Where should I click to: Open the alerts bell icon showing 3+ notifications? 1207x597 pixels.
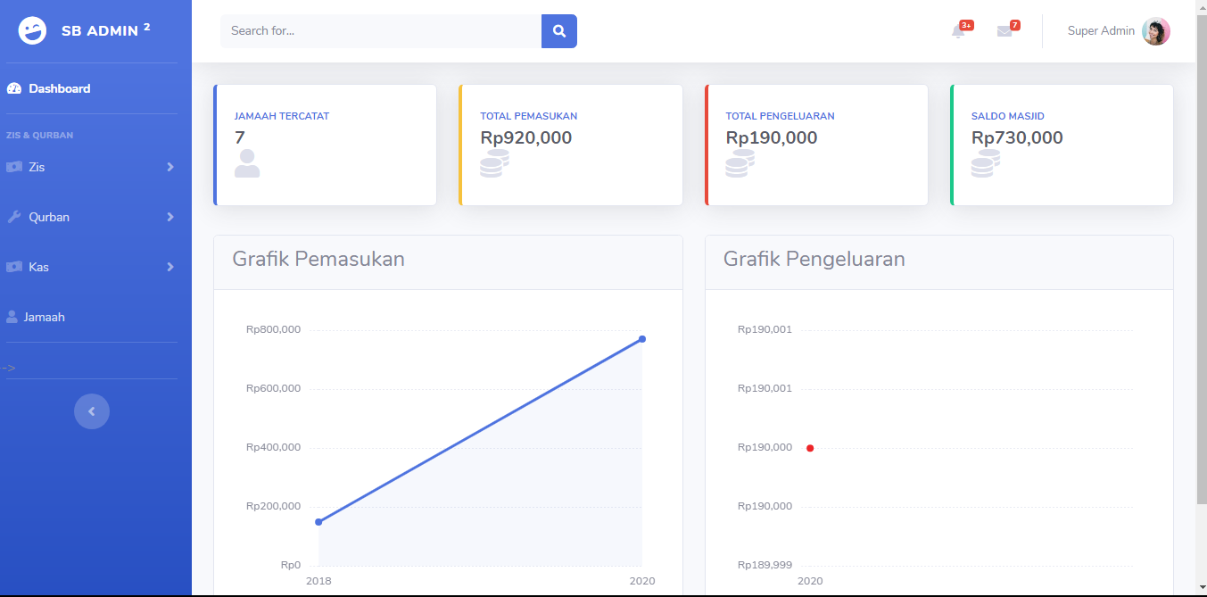coord(958,30)
